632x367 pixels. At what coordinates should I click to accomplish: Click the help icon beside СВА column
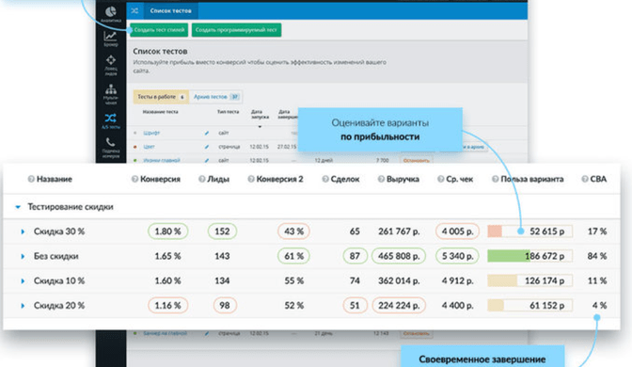click(584, 179)
